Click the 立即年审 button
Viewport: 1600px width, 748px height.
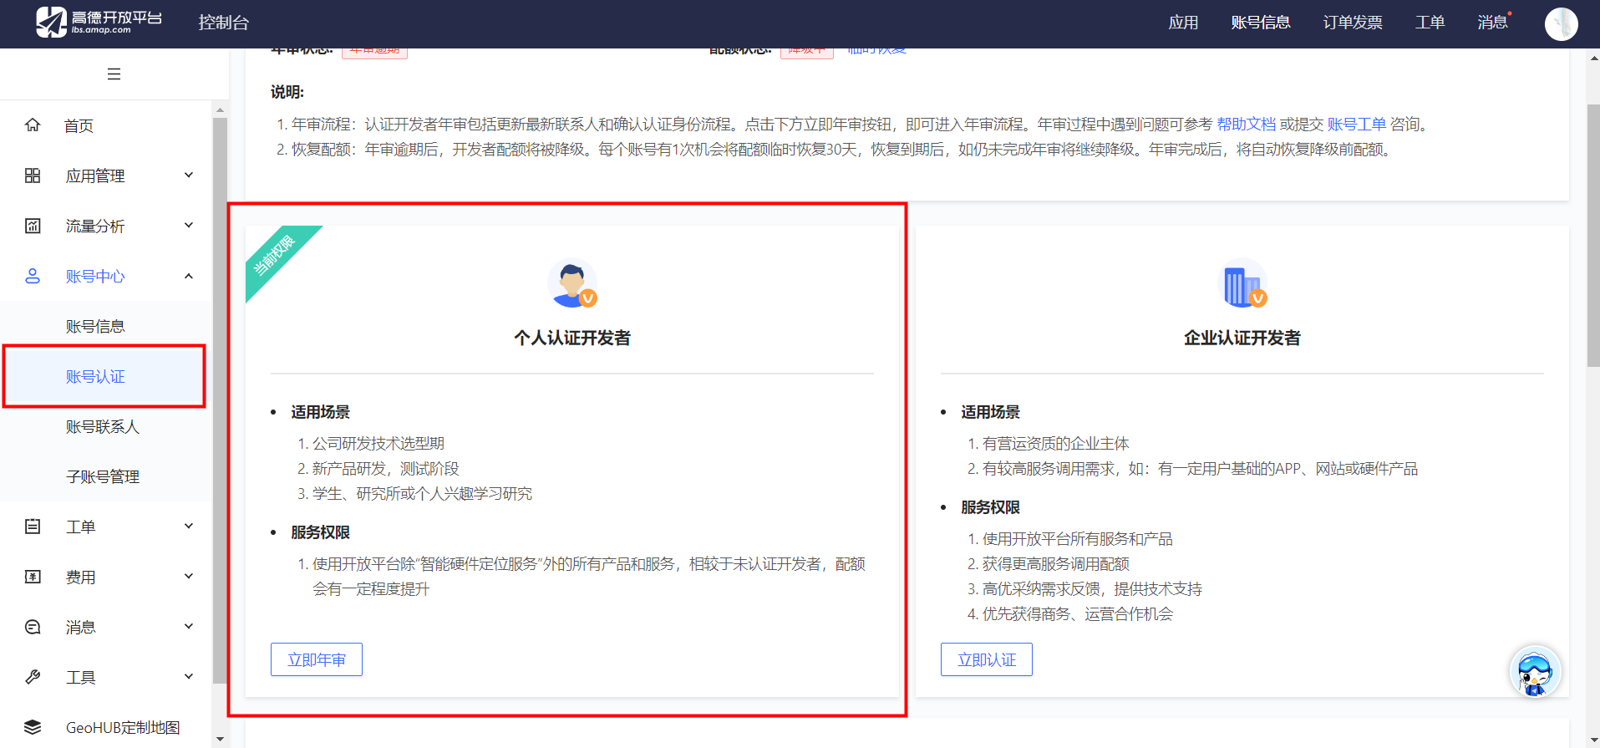coord(317,659)
